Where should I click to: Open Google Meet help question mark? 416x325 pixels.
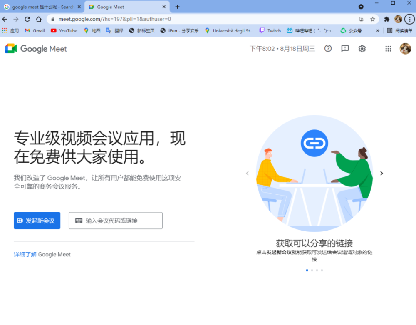click(328, 49)
